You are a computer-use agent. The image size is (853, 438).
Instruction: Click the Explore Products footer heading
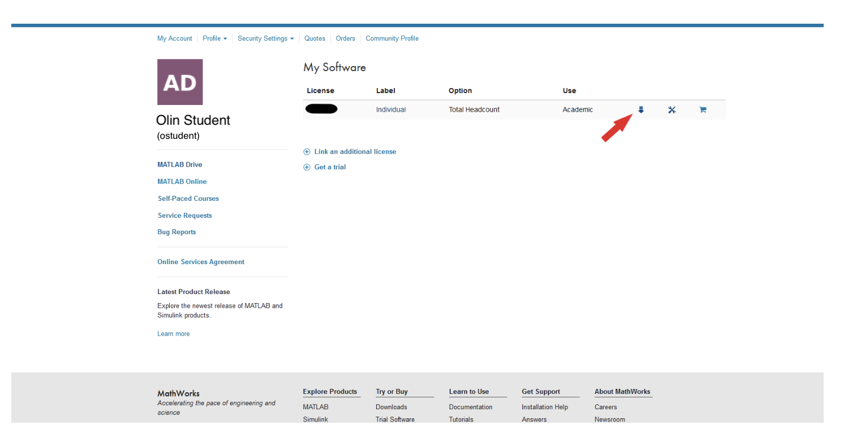tap(330, 392)
